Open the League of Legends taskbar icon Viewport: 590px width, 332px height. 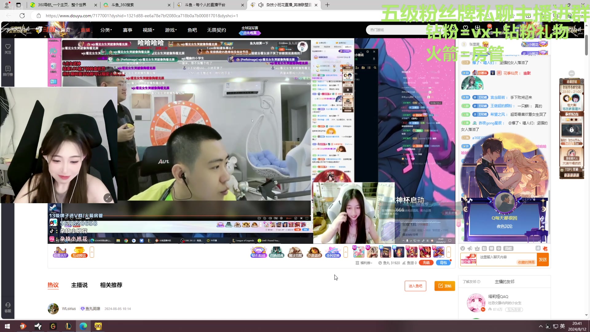click(x=68, y=326)
